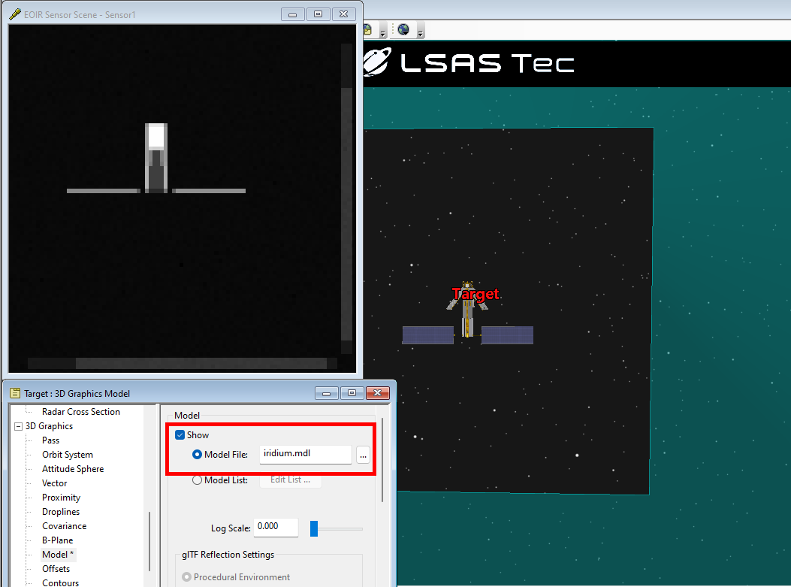
Task: Click the wand icon on EOIR Sensor Scene title bar
Action: click(x=17, y=14)
